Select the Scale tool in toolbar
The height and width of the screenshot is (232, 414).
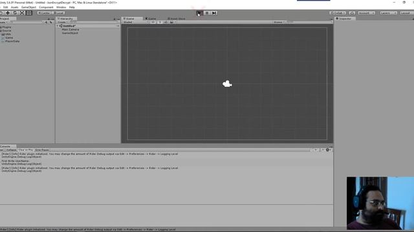point(22,13)
